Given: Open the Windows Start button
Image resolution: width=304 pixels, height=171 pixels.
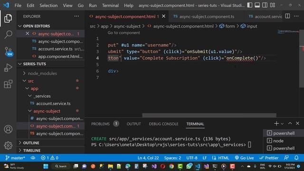Looking at the screenshot, I should pyautogui.click(x=46, y=166).
